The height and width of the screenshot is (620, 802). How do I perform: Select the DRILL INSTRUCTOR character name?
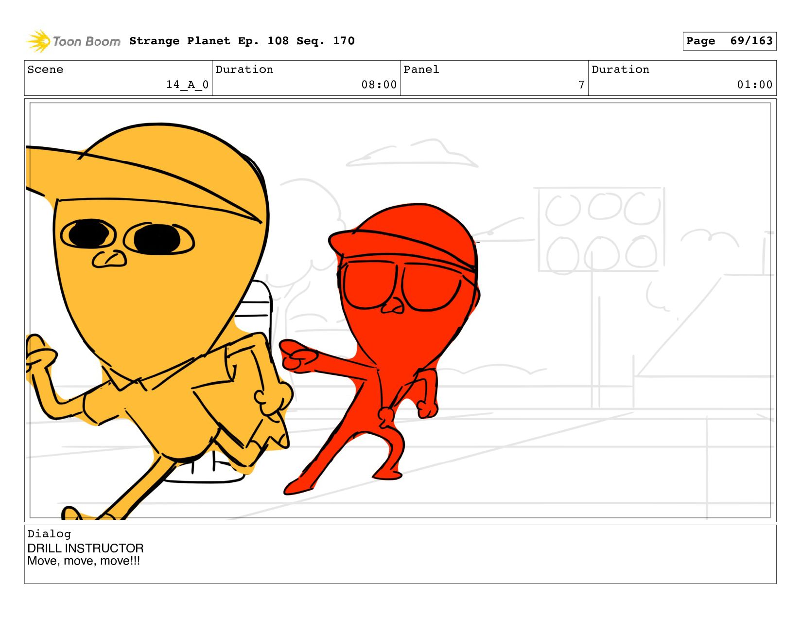point(86,548)
